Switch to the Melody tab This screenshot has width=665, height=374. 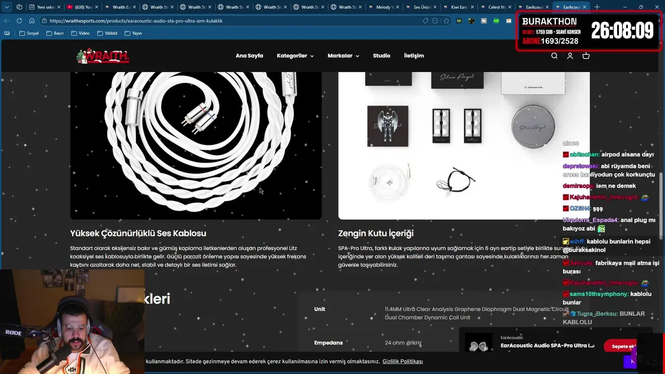[x=383, y=7]
